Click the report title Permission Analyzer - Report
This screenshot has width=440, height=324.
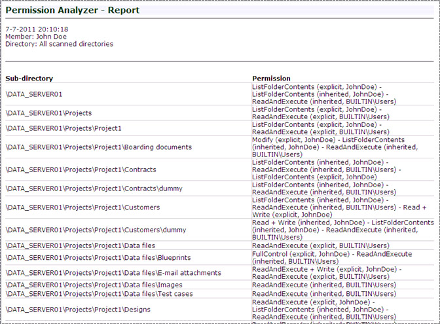point(73,10)
